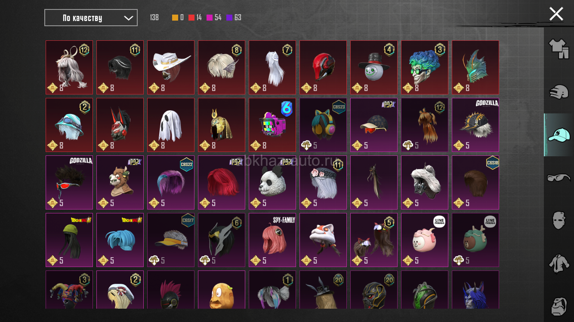Open the sunglasses category in sidebar

coord(559,177)
